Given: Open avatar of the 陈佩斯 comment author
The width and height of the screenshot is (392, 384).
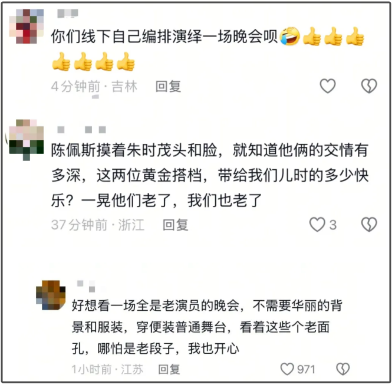Looking at the screenshot, I should pyautogui.click(x=27, y=140).
